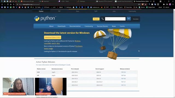Open the Downloads menu
The height and width of the screenshot is (98, 175).
[x=62, y=26]
